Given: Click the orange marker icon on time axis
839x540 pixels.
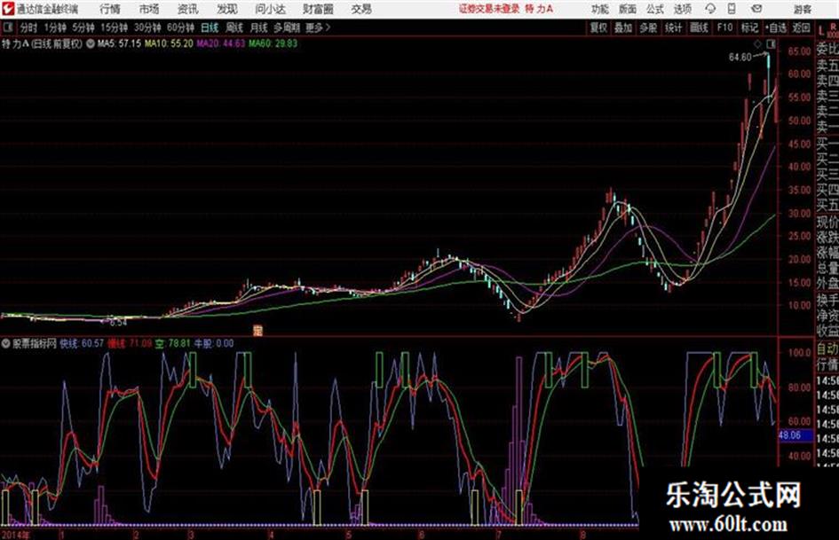Looking at the screenshot, I should tap(257, 331).
